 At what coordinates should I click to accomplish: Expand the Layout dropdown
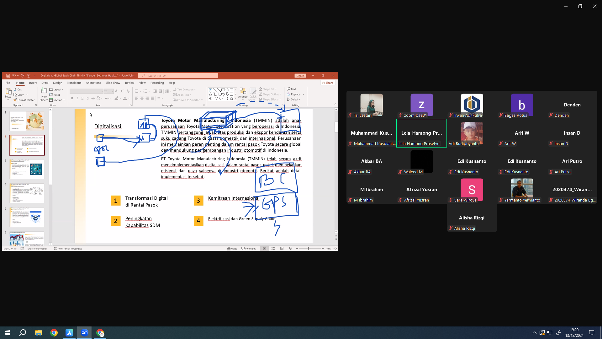(x=56, y=89)
